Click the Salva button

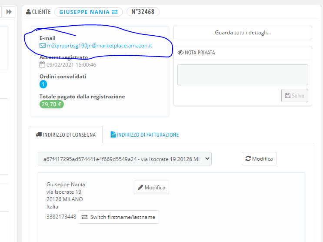coord(295,95)
